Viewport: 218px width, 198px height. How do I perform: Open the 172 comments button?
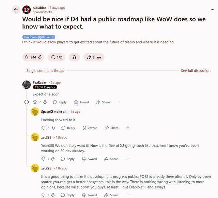tap(57, 57)
